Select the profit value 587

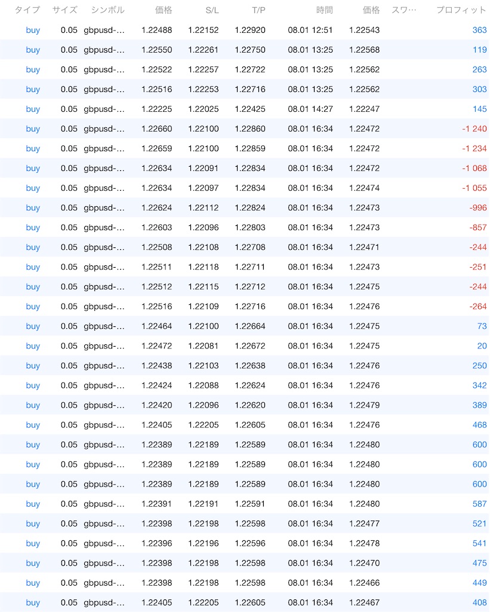click(x=479, y=504)
